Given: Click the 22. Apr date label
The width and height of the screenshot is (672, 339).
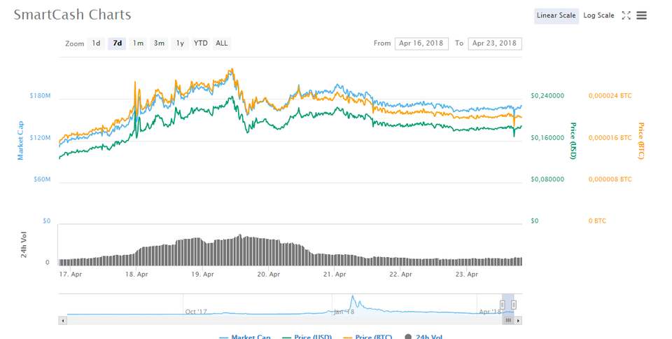Looking at the screenshot, I should coord(400,275).
